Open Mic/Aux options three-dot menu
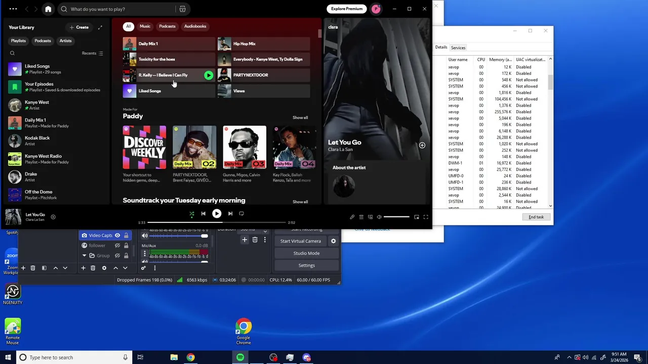The height and width of the screenshot is (364, 648). click(145, 254)
